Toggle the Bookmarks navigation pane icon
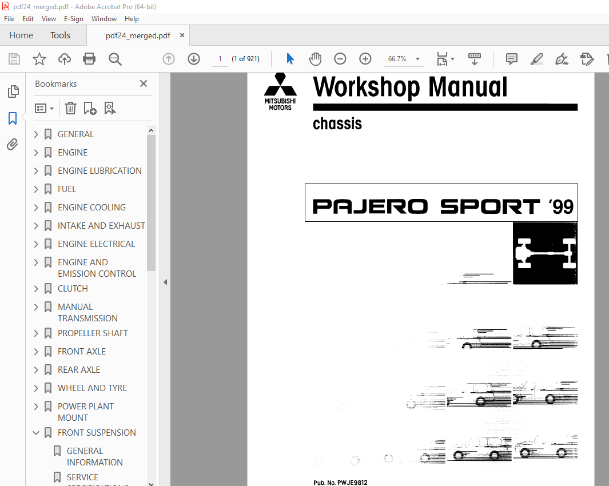This screenshot has height=486, width=609. (13, 118)
